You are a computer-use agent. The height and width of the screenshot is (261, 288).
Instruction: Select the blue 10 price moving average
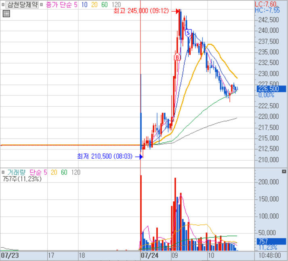coord(85,4)
